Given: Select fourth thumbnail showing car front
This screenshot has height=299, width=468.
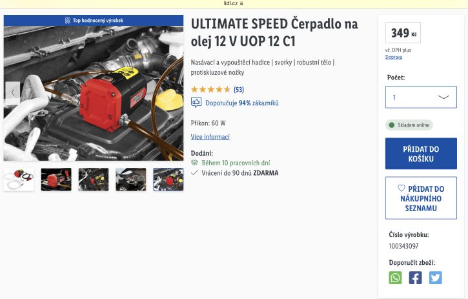Looking at the screenshot, I should pyautogui.click(x=131, y=180).
